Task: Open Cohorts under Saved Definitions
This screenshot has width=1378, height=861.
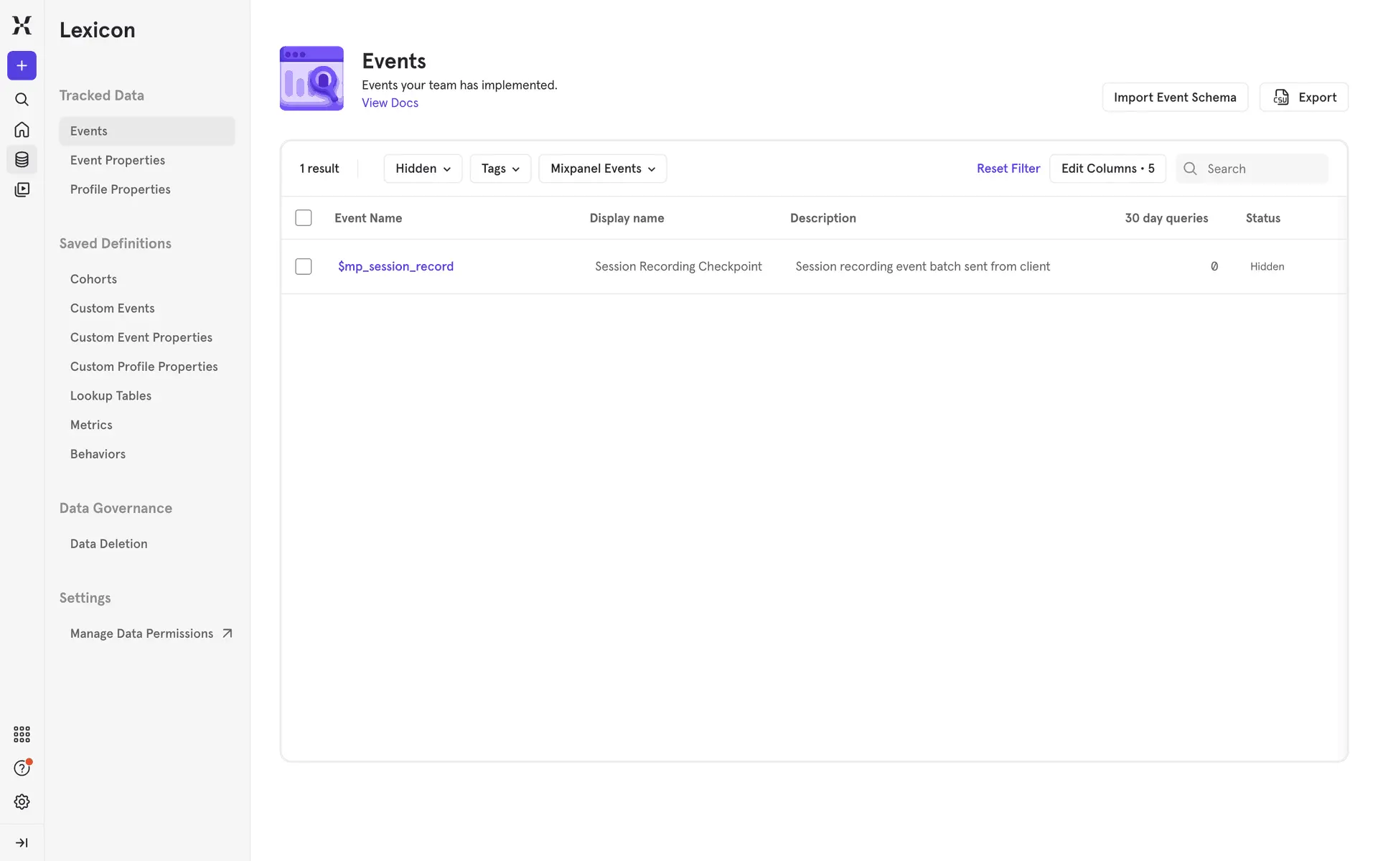Action: point(93,279)
